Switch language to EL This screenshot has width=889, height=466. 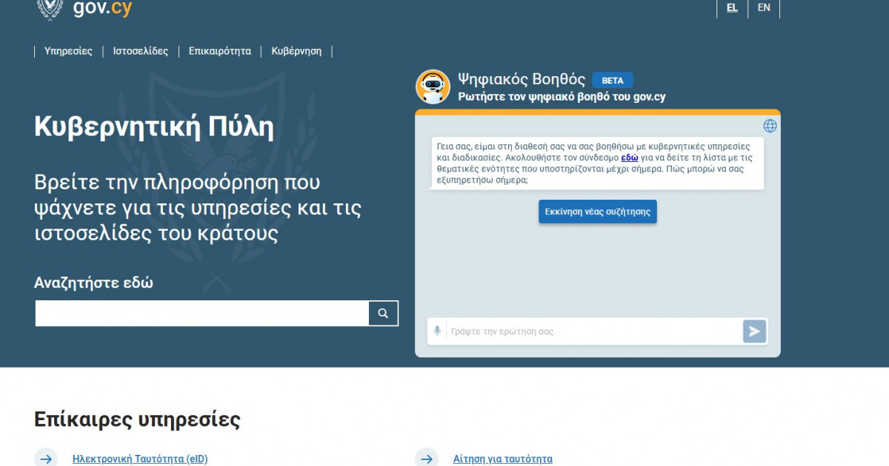coord(732,7)
